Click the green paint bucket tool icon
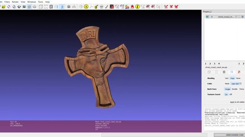 tap(96, 7)
